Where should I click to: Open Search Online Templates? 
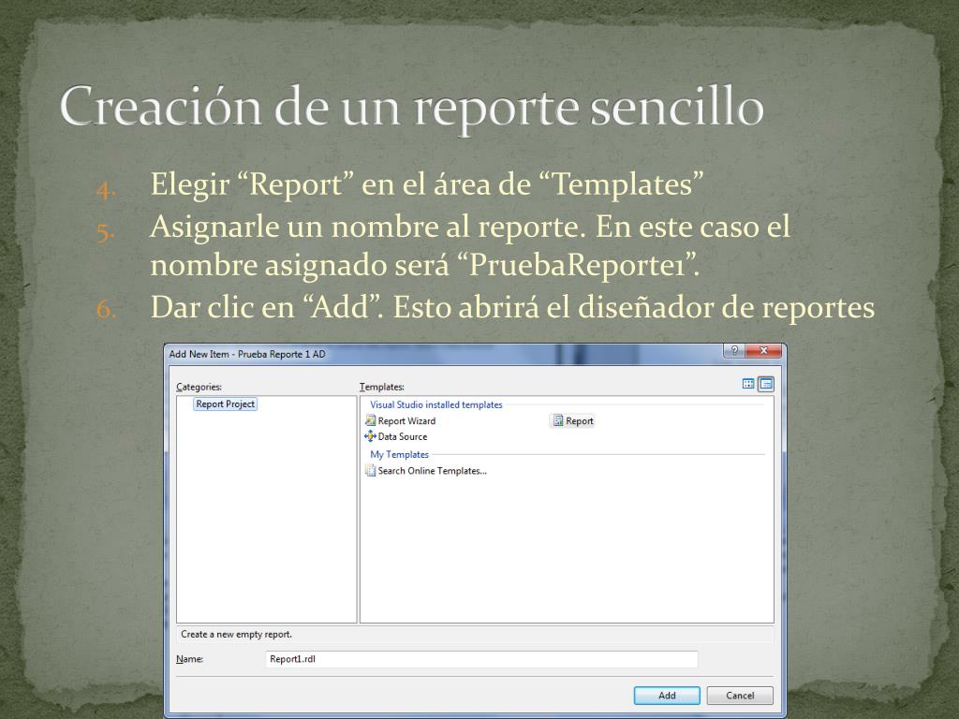[x=426, y=471]
